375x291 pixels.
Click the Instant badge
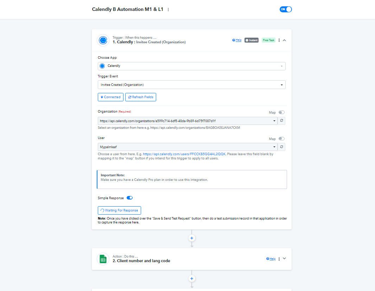(252, 40)
